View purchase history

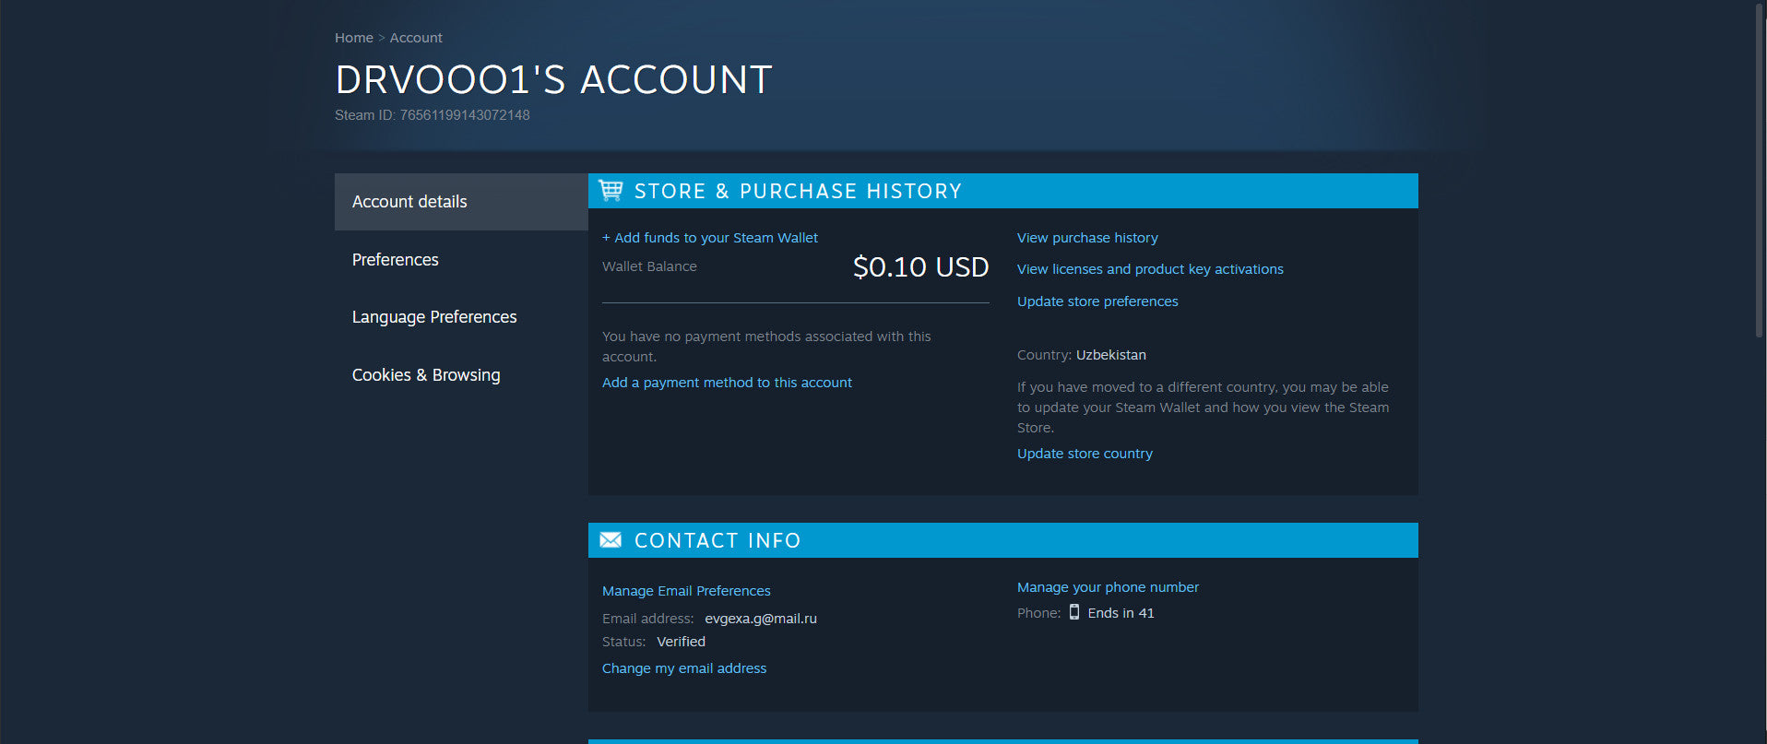1087,238
